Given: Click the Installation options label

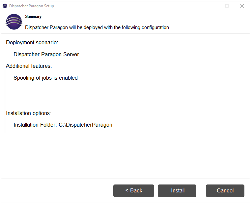Looking at the screenshot, I should click(x=29, y=113).
